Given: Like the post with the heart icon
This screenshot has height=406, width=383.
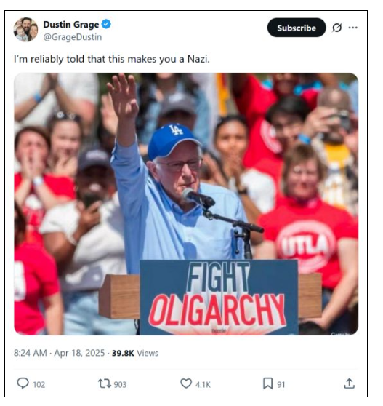Looking at the screenshot, I should (185, 383).
